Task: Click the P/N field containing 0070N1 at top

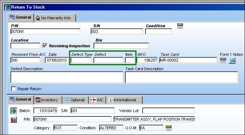Action: pos(45,32)
